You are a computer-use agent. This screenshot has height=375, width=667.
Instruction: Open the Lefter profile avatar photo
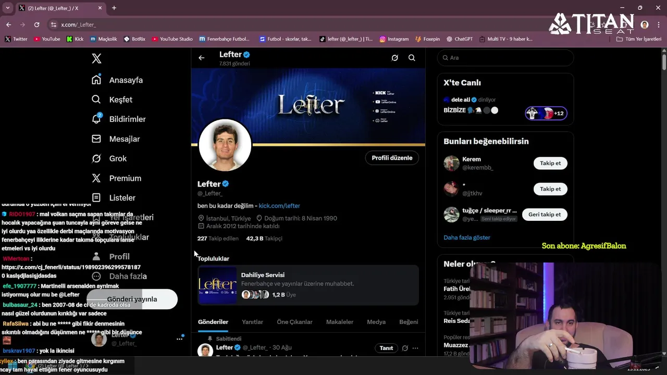click(x=225, y=145)
